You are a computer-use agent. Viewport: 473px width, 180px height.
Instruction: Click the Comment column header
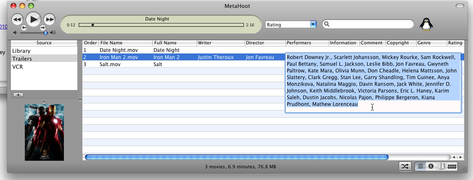coord(373,43)
